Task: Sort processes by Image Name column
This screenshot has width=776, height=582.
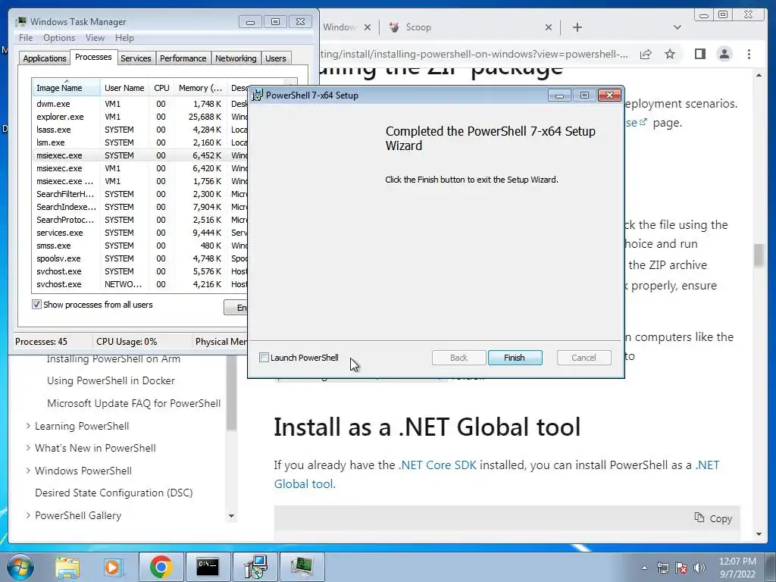Action: (x=66, y=88)
